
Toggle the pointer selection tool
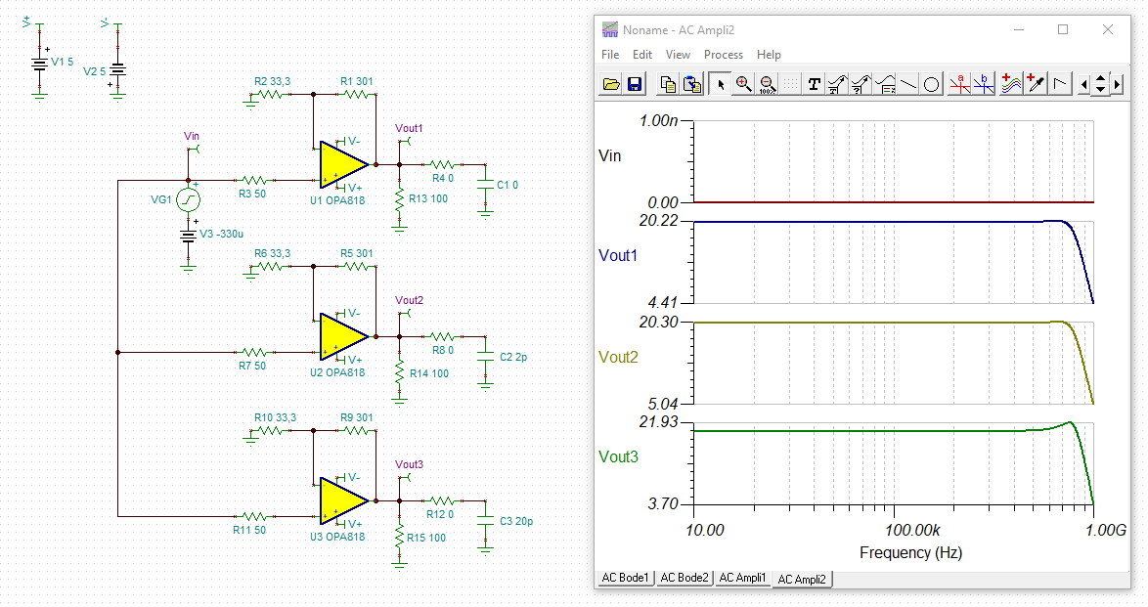point(721,84)
